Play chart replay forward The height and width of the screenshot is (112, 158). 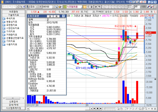pos(91,109)
